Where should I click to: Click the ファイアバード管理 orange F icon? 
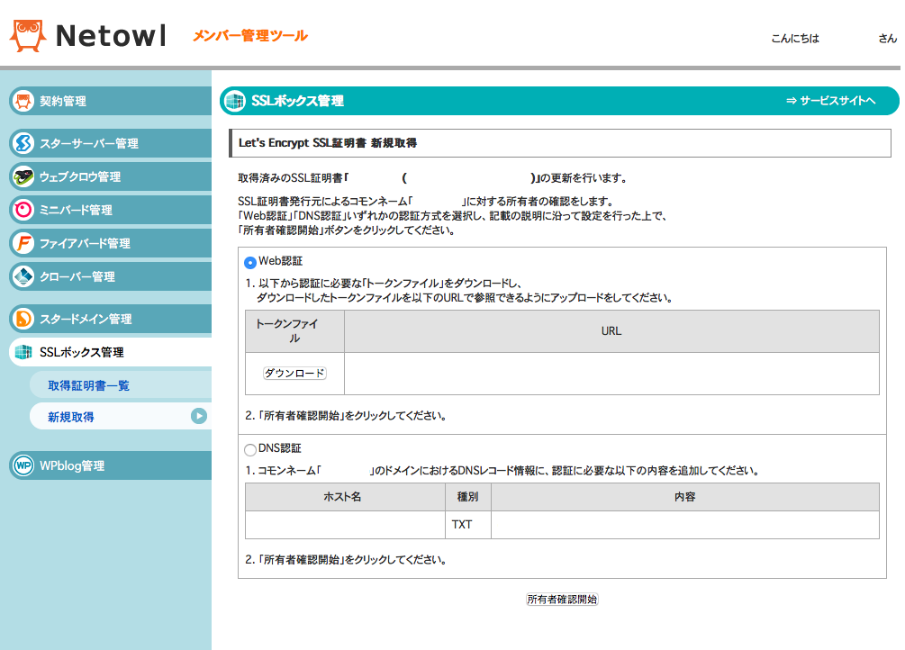pos(23,243)
